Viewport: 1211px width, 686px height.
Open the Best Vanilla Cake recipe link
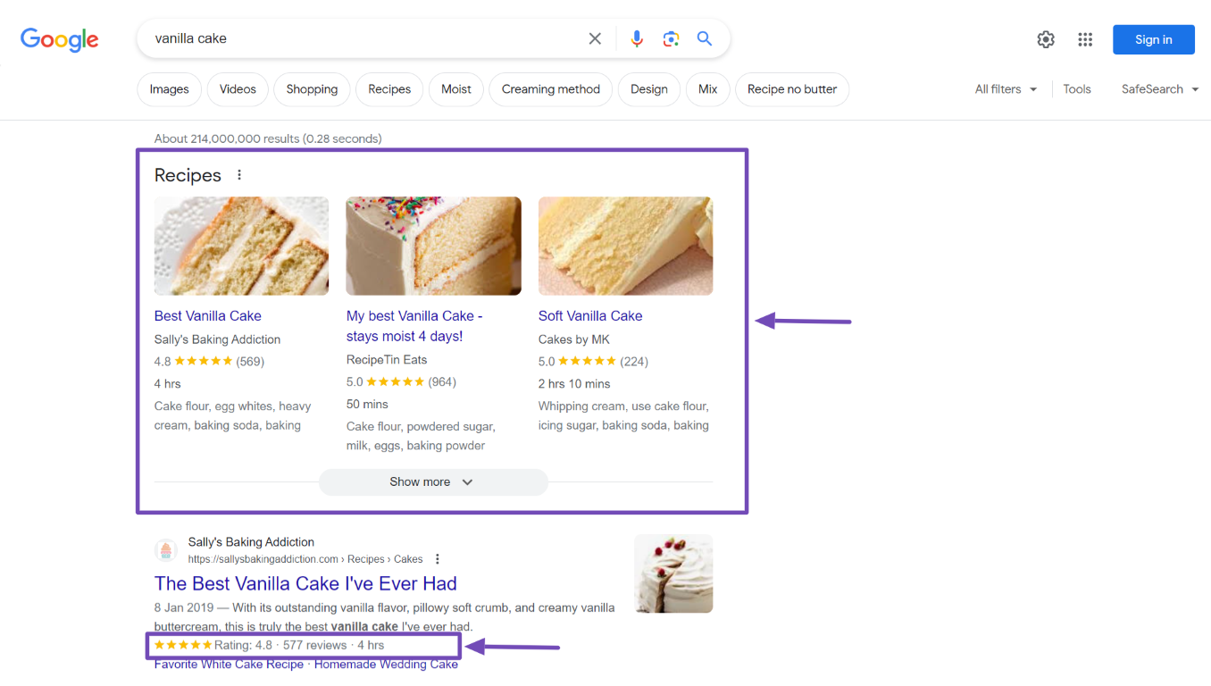click(x=208, y=315)
